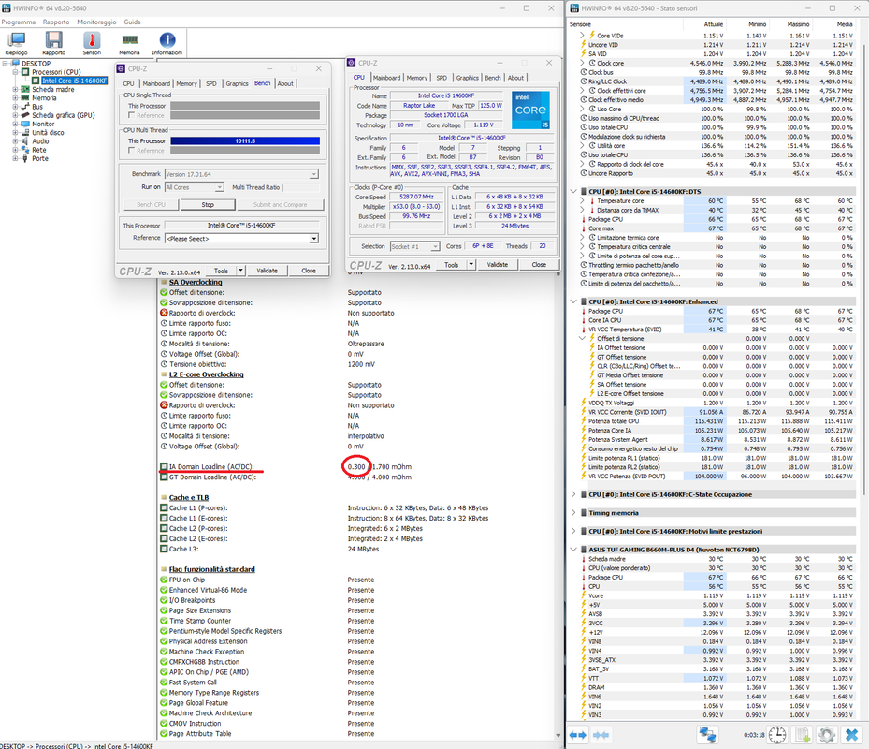Click the Massimo column header in sensors

tap(798, 24)
